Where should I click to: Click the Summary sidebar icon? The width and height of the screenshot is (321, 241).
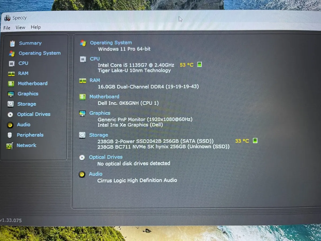12,43
